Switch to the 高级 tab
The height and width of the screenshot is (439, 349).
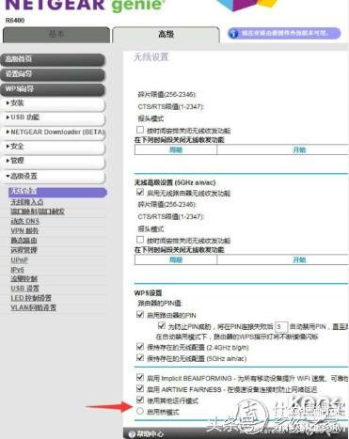tap(166, 35)
